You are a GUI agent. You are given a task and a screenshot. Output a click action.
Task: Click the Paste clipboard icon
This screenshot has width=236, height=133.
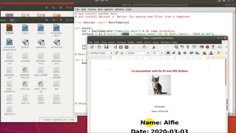click(x=144, y=47)
